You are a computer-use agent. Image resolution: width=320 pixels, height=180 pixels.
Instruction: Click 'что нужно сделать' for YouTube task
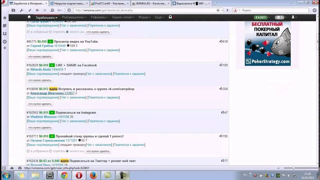[x=40, y=56]
